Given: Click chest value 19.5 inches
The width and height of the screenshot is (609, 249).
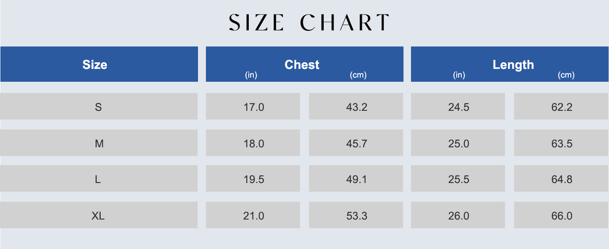Looking at the screenshot, I should (253, 178).
